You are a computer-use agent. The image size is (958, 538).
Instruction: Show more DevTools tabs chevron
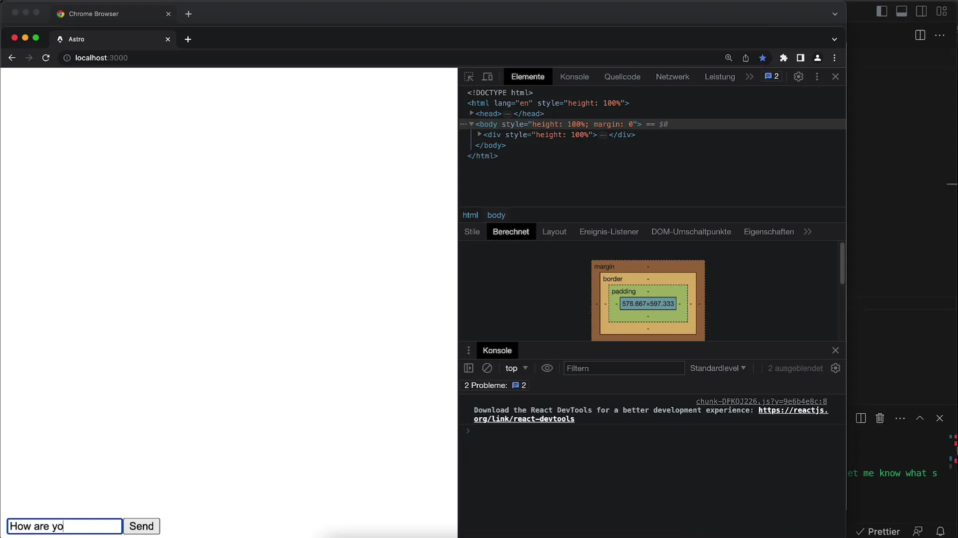(x=749, y=77)
